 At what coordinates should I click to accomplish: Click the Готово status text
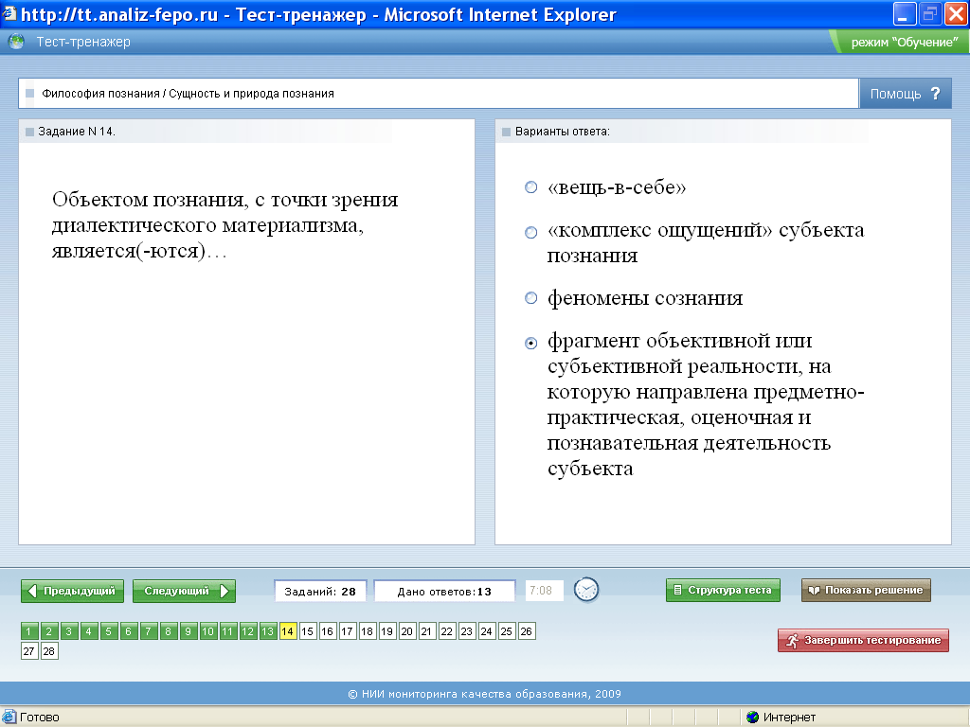tap(40, 718)
